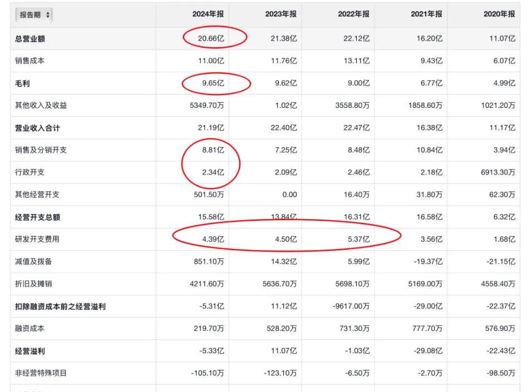The width and height of the screenshot is (532, 392).
Task: Click the 5.37亿 R&D expense value
Action: [358, 240]
